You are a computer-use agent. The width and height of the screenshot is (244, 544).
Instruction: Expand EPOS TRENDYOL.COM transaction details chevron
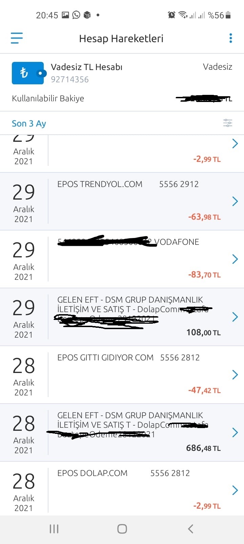point(235,201)
